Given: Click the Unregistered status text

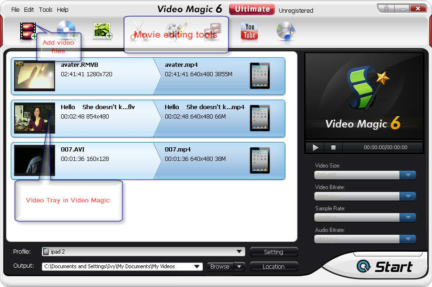Looking at the screenshot, I should [296, 10].
